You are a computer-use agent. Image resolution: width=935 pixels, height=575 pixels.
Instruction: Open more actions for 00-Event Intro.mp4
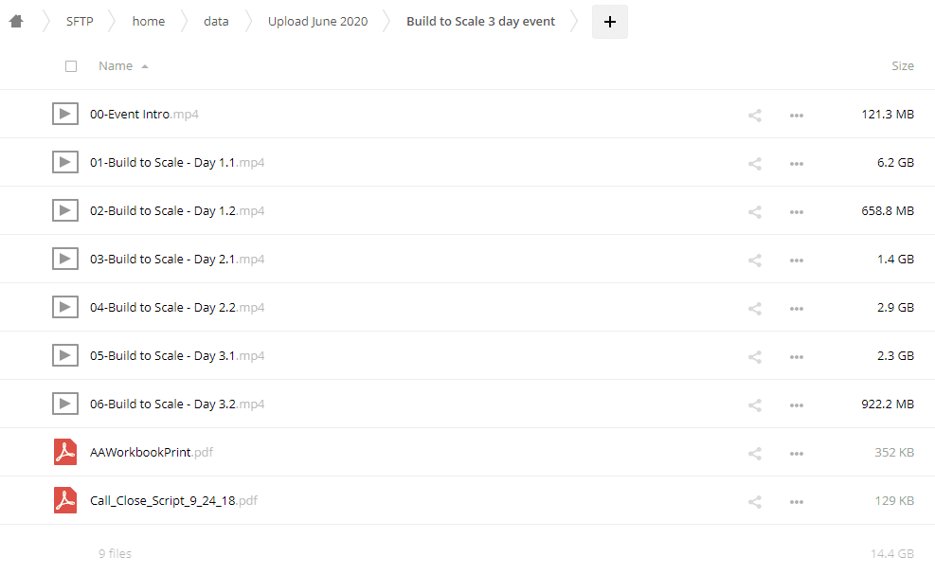click(796, 116)
